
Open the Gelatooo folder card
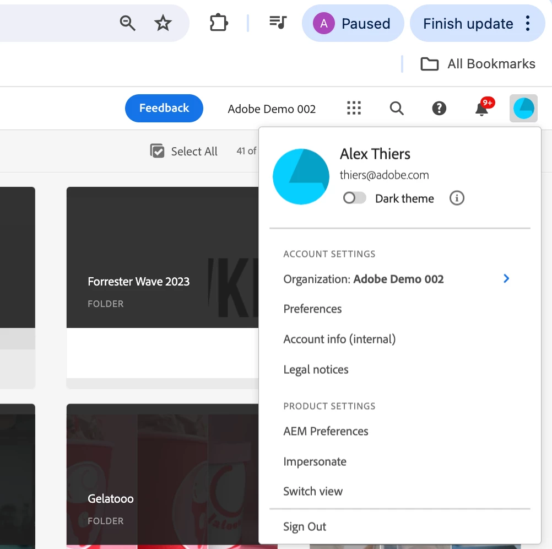click(x=163, y=476)
